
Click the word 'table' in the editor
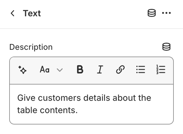pos(27,110)
